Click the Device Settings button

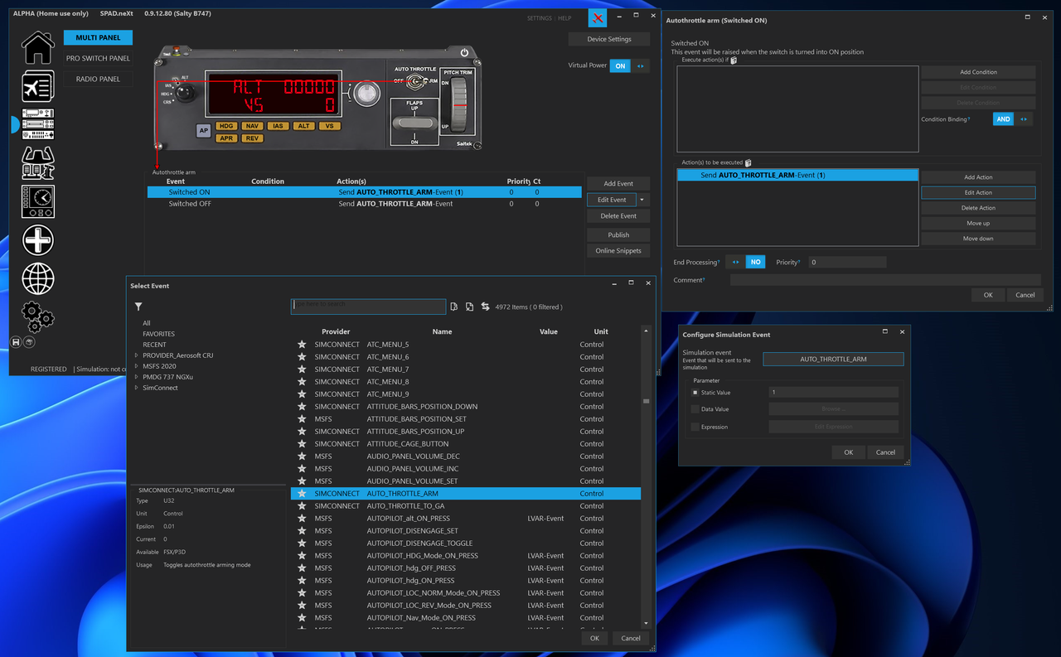pyautogui.click(x=609, y=39)
